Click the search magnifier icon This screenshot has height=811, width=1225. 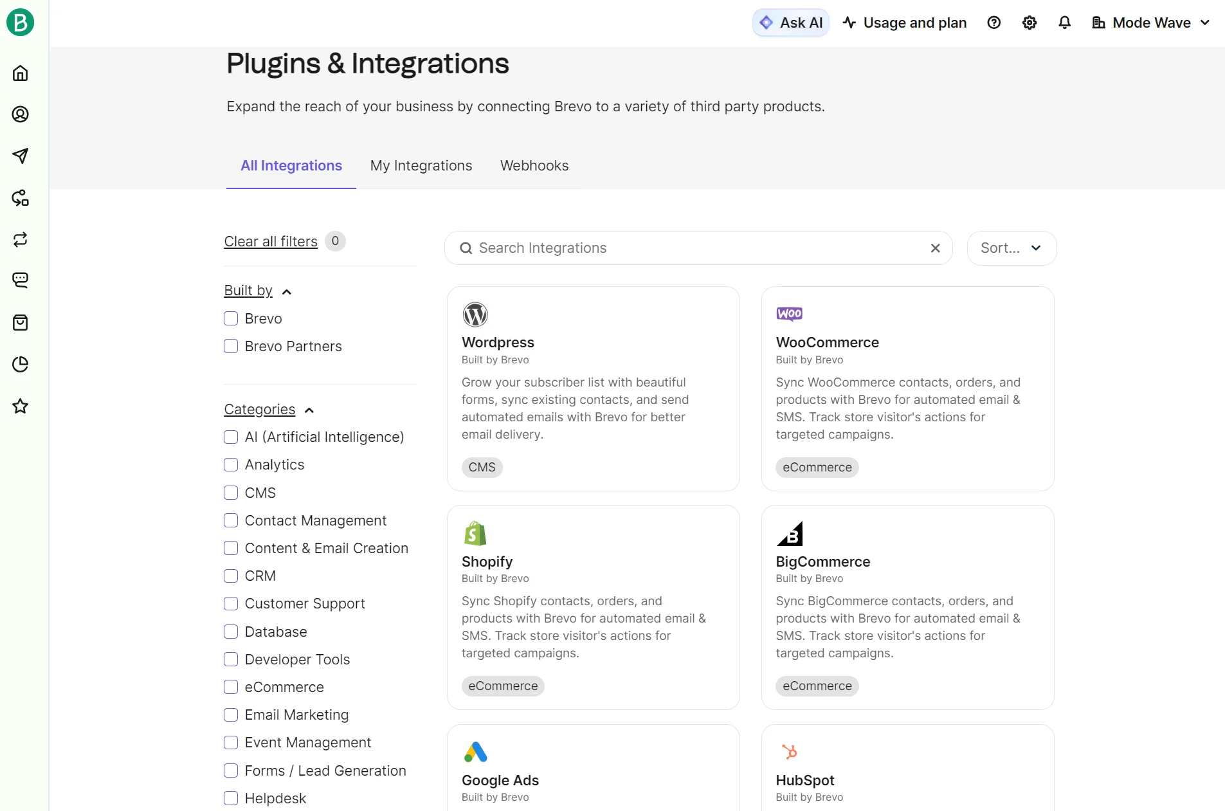[x=466, y=248]
